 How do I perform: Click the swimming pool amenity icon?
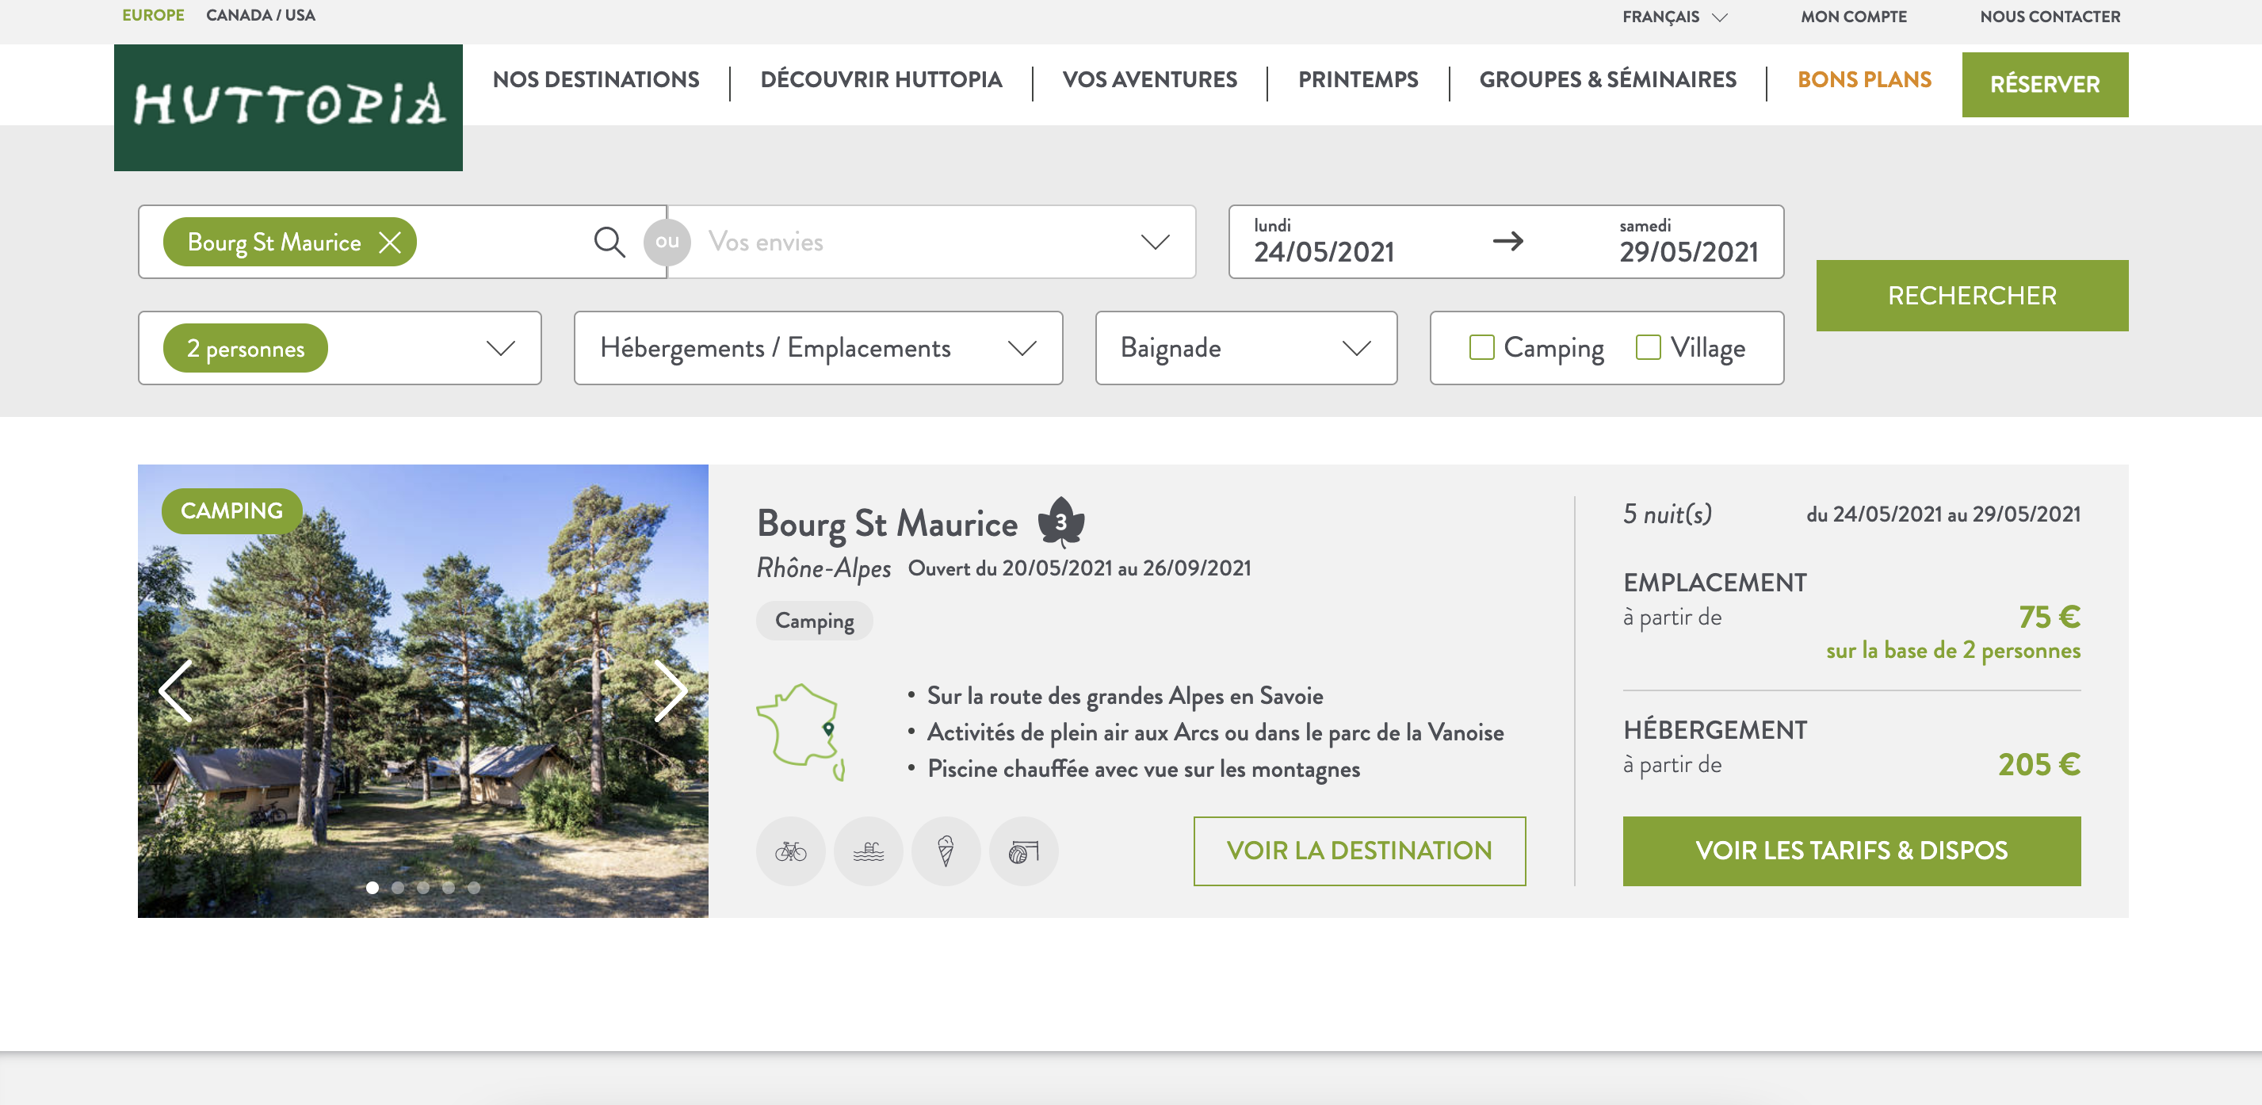point(868,851)
